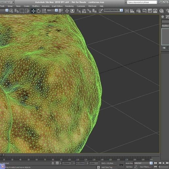Screen dimensions: 169x169
Task: Toggle the Selection Lock padlock
Action: click(53, 163)
